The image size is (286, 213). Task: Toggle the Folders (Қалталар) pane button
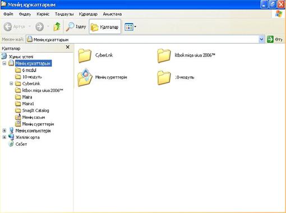(105, 27)
